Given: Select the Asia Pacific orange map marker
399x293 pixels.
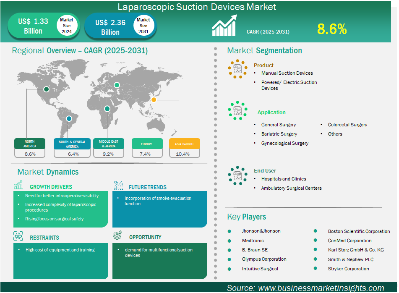Looking at the screenshot, I should (x=154, y=99).
